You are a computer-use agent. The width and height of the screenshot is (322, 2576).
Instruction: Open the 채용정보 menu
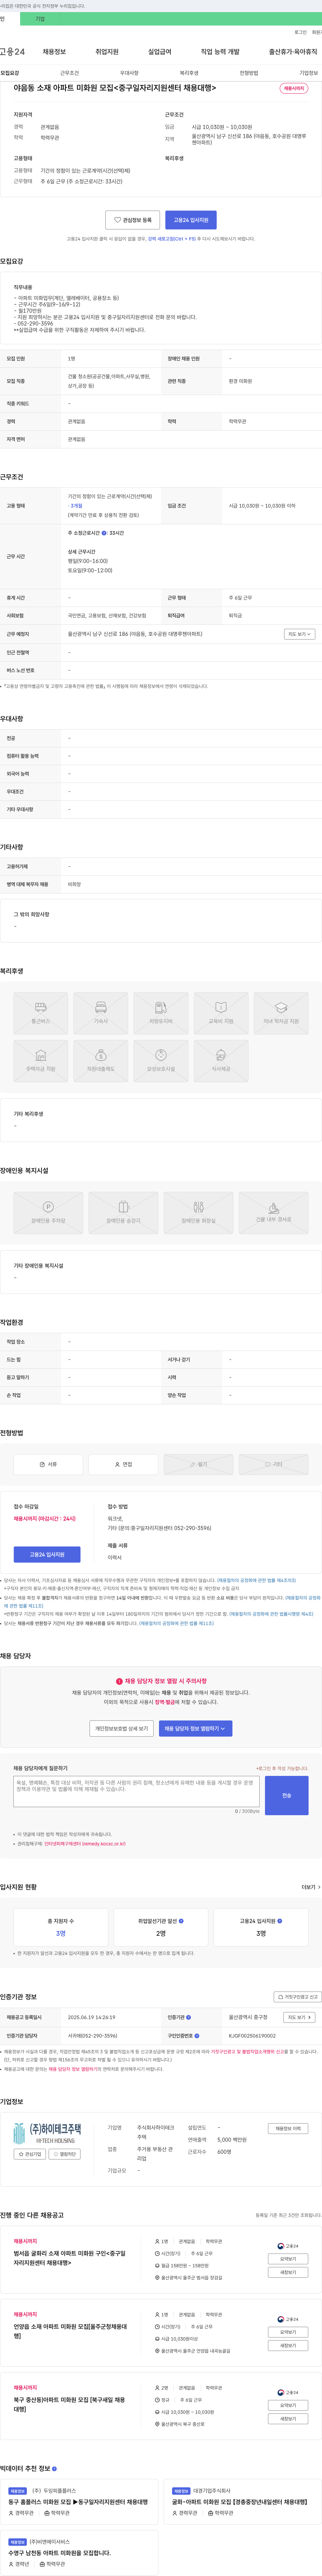click(54, 52)
